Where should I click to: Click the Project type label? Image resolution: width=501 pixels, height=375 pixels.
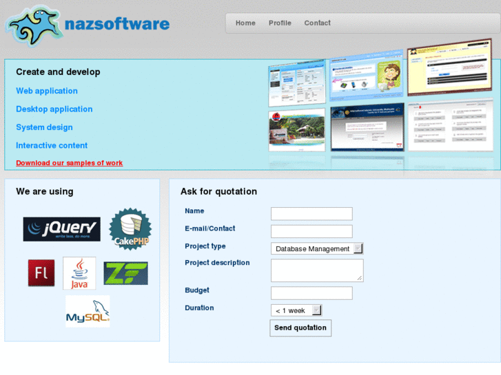[205, 246]
